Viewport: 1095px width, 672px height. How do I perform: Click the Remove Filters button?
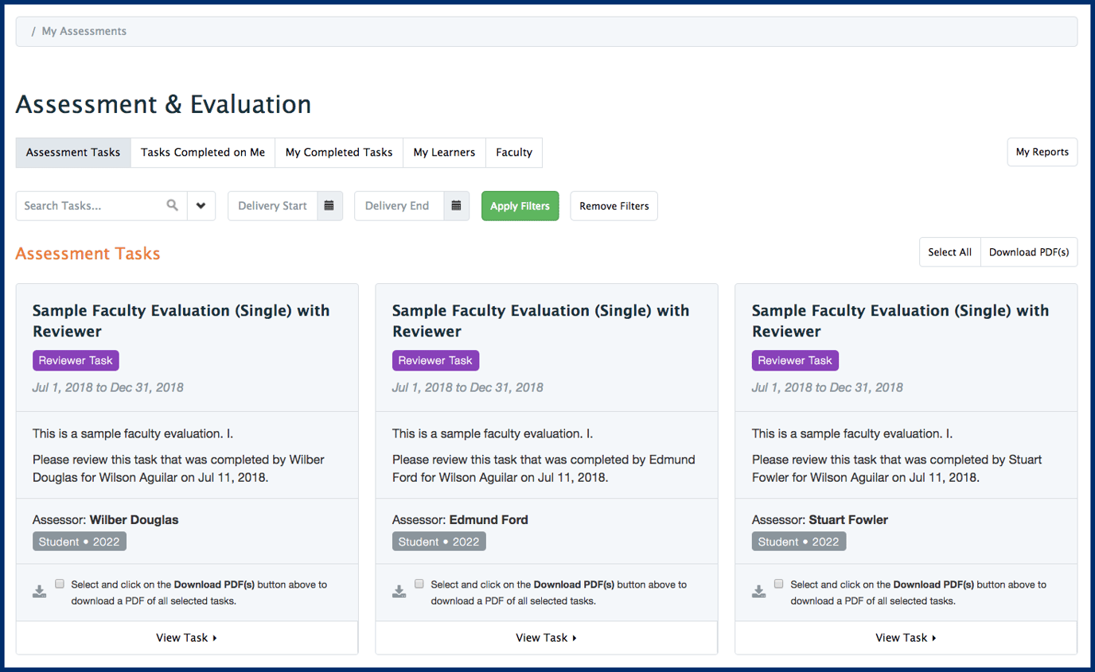(614, 206)
